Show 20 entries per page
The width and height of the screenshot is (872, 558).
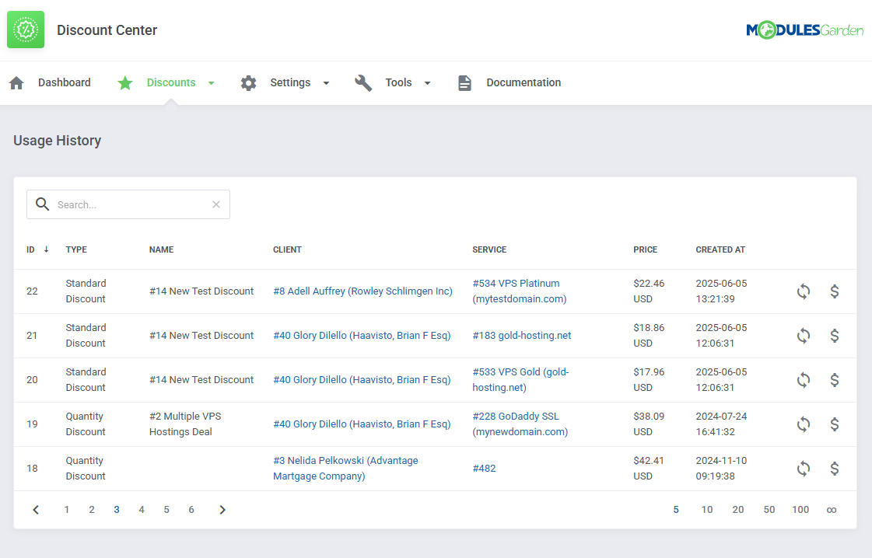click(x=738, y=510)
